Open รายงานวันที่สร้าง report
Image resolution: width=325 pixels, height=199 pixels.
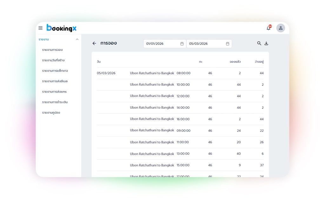(53, 60)
